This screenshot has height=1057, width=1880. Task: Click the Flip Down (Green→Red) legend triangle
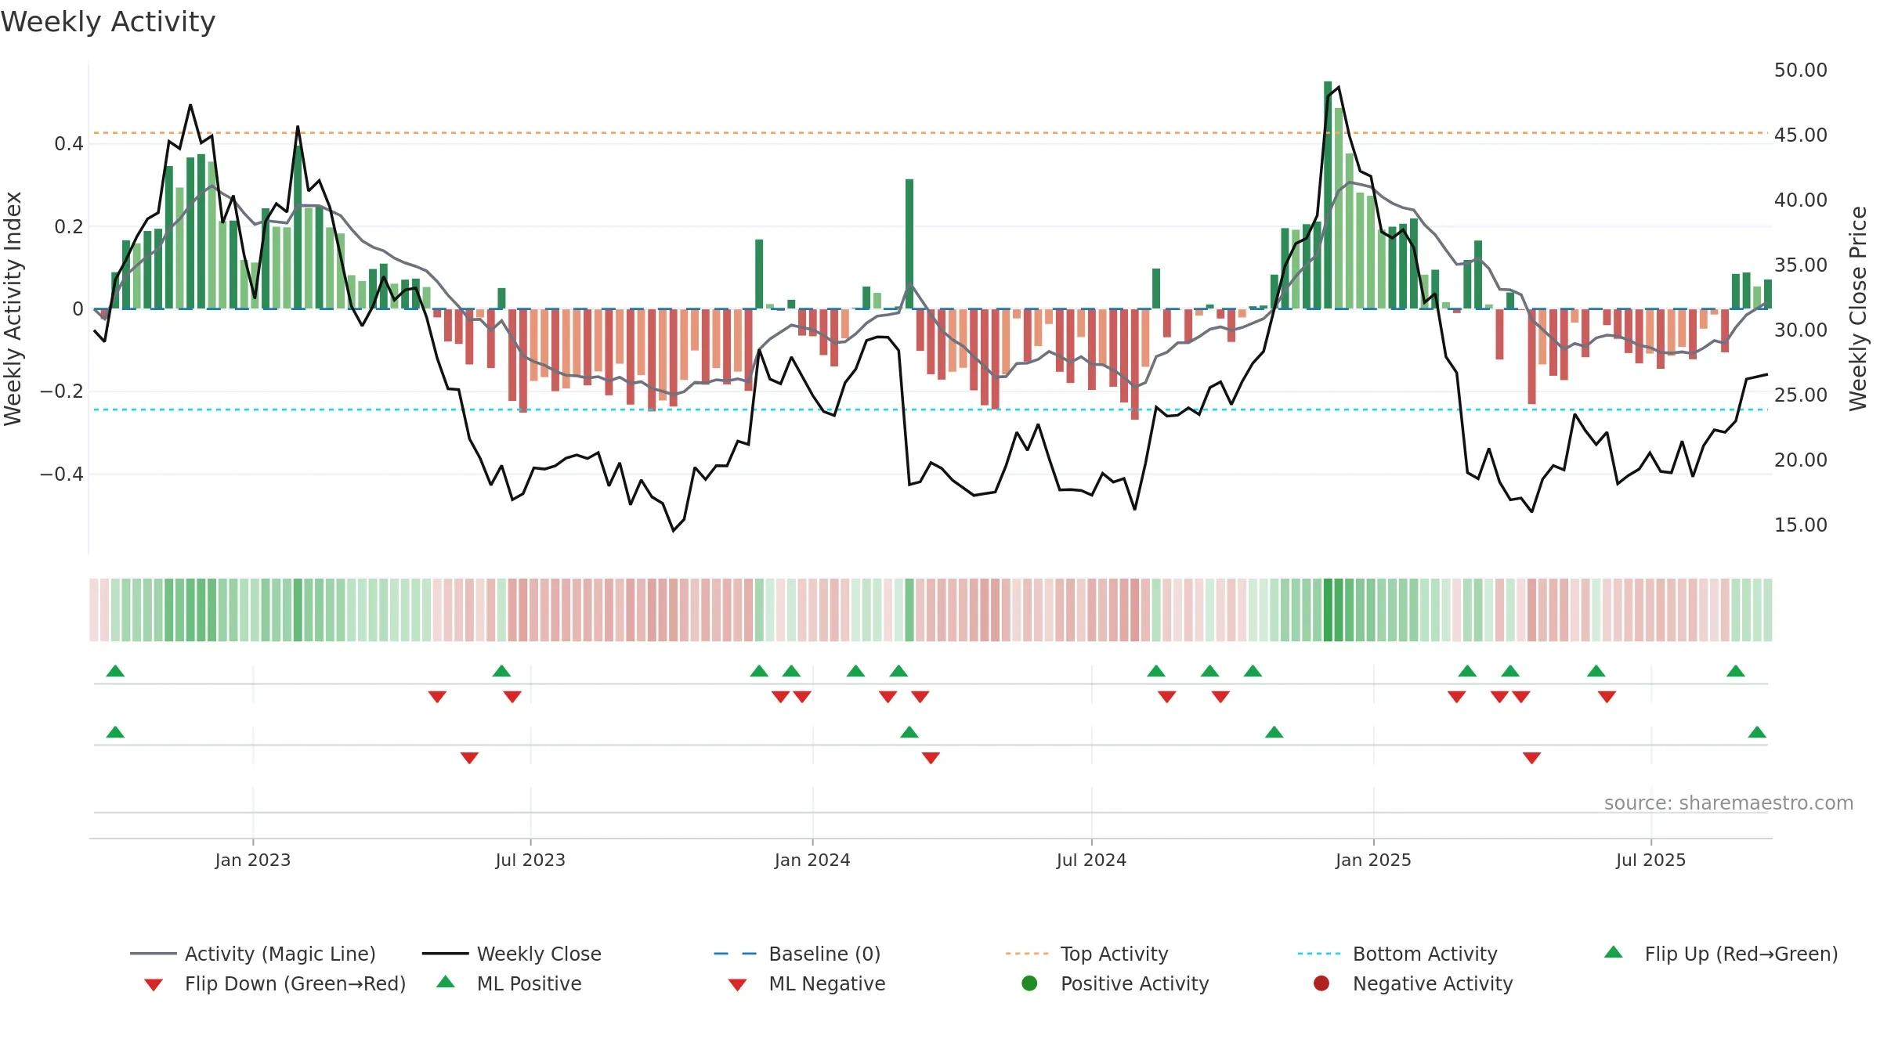[x=154, y=985]
